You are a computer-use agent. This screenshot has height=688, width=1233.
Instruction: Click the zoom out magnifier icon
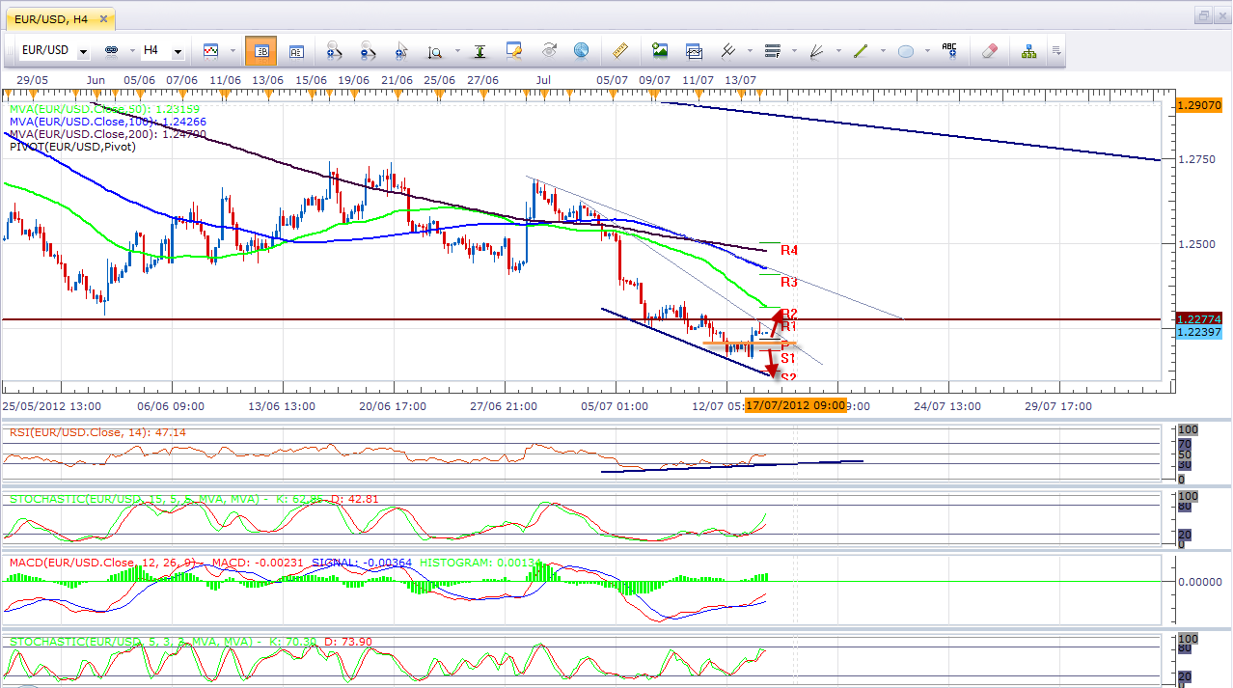[x=367, y=50]
